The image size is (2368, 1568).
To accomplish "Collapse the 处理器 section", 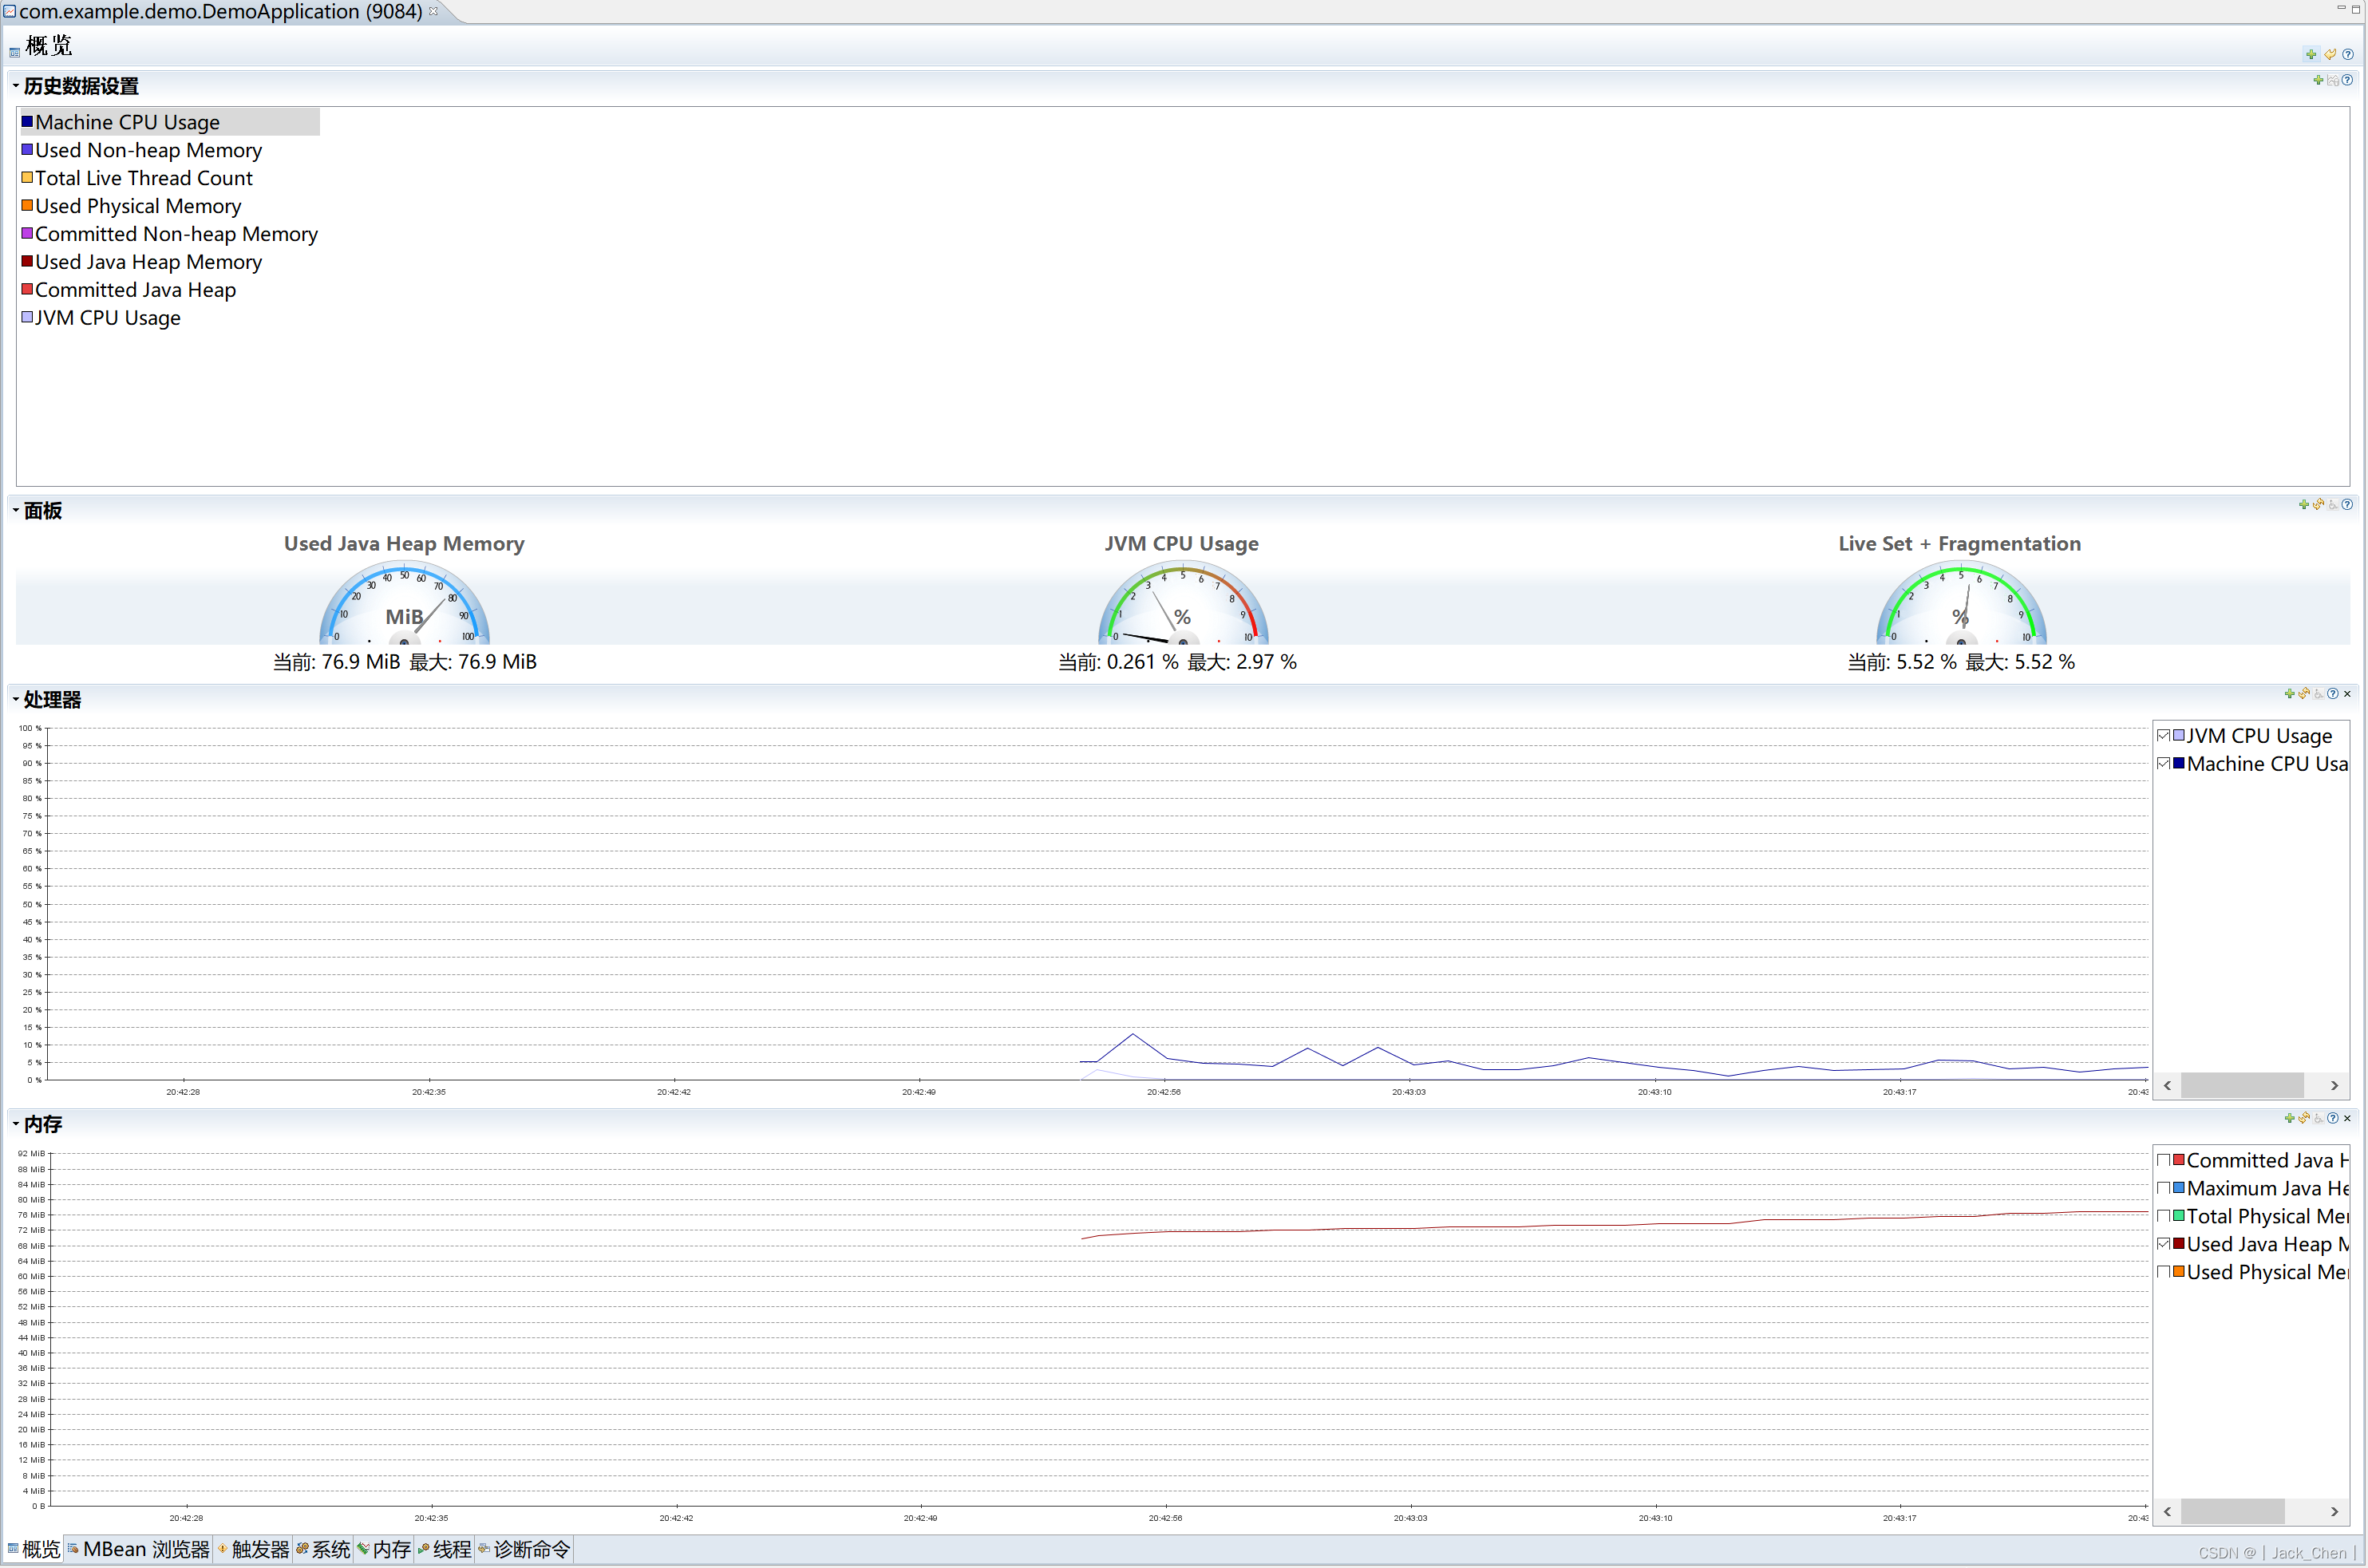I will [16, 700].
